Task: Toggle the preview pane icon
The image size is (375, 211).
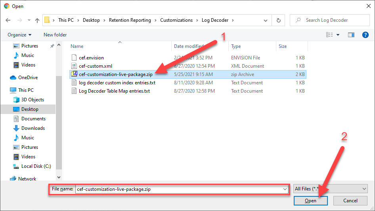Action: (351, 35)
